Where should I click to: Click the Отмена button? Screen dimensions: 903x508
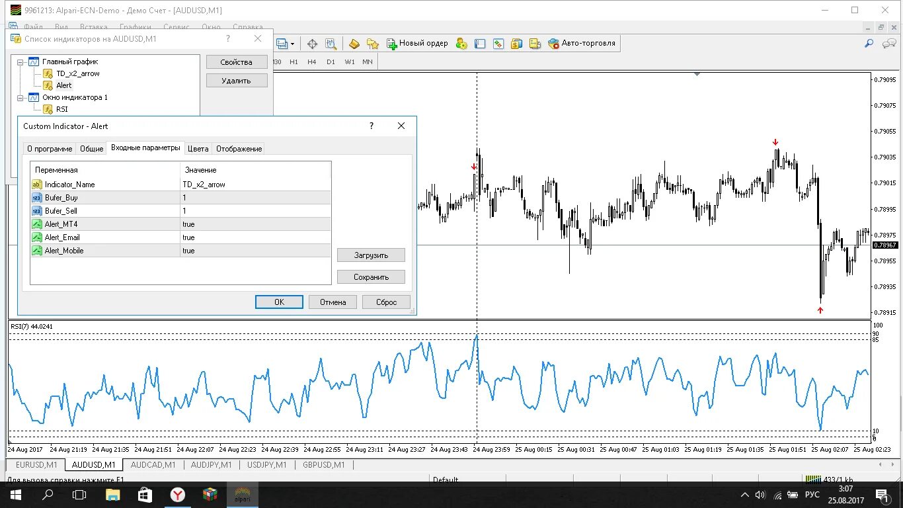(333, 302)
